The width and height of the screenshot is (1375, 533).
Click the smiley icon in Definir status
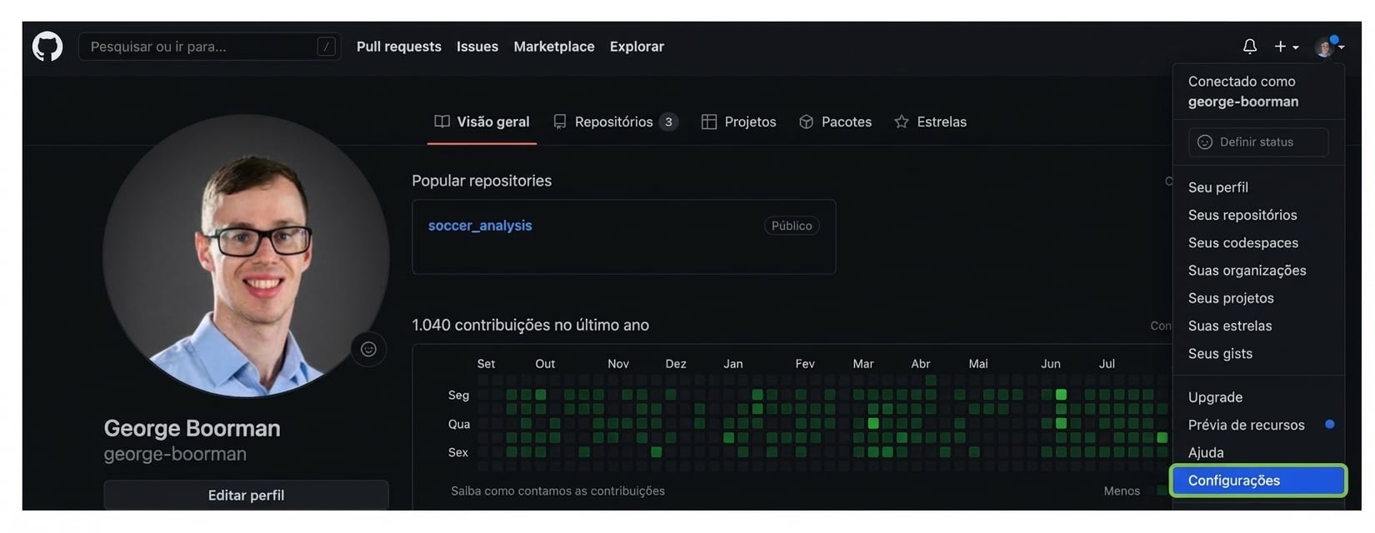[x=1205, y=142]
